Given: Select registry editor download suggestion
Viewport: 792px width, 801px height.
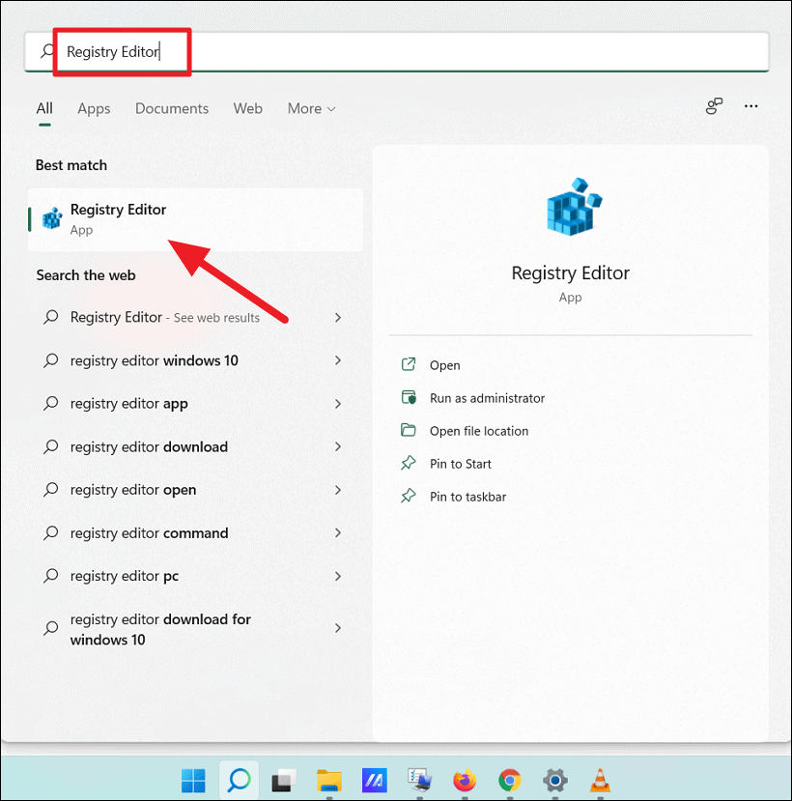Looking at the screenshot, I should coord(149,447).
